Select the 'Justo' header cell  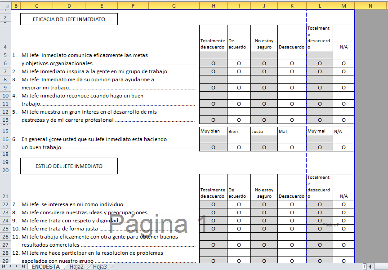coord(264,131)
